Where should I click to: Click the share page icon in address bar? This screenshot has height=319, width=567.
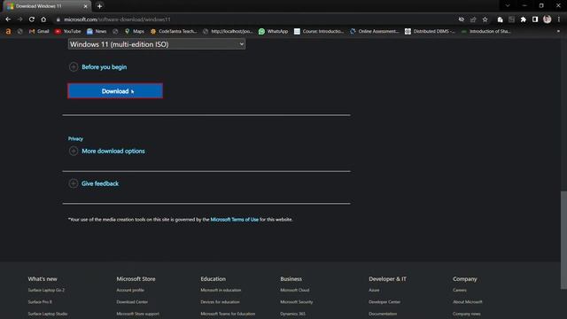pyautogui.click(x=473, y=19)
